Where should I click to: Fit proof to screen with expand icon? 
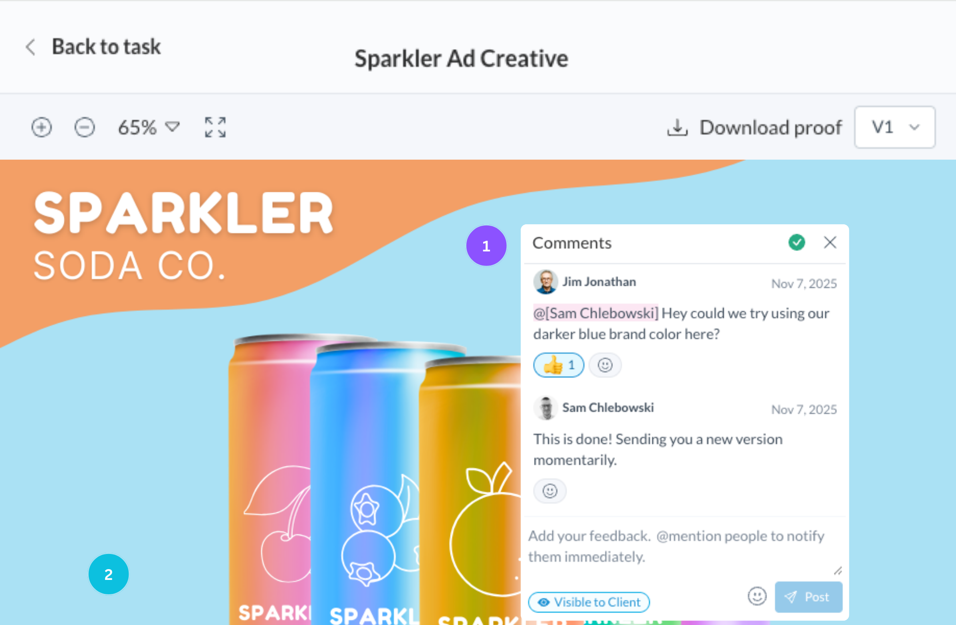[x=215, y=128]
